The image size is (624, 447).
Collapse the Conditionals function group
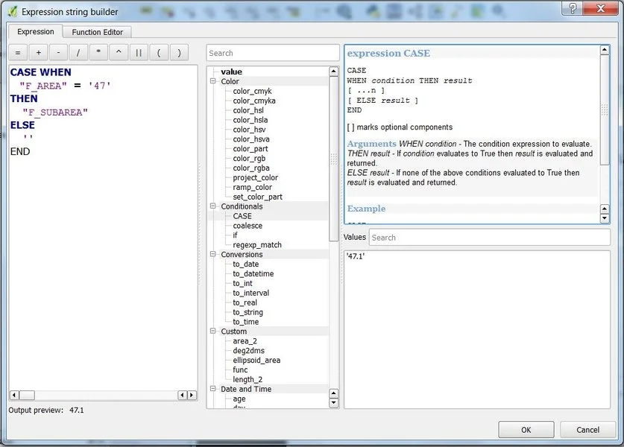213,206
